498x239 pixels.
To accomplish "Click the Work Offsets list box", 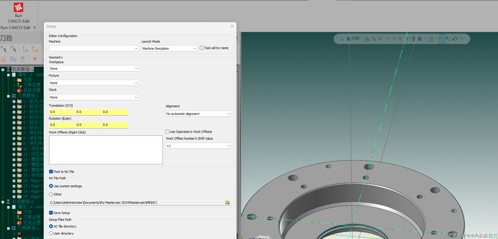I will click(106, 150).
